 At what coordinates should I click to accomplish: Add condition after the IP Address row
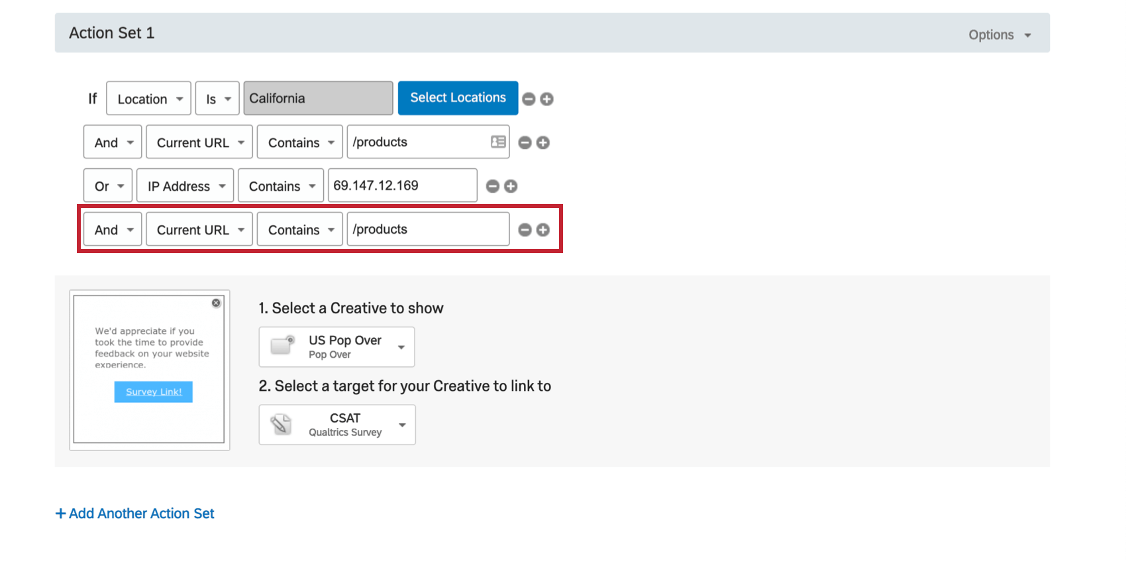[511, 186]
